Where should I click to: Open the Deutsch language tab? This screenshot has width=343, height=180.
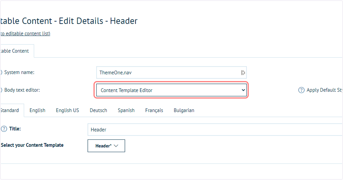(98, 110)
